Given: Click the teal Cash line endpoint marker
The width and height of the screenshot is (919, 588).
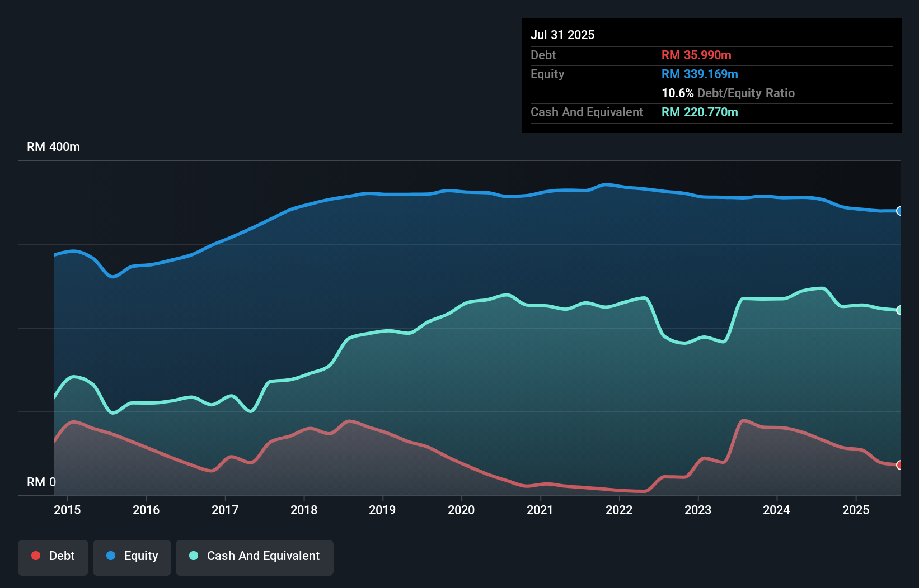Looking at the screenshot, I should (x=899, y=310).
